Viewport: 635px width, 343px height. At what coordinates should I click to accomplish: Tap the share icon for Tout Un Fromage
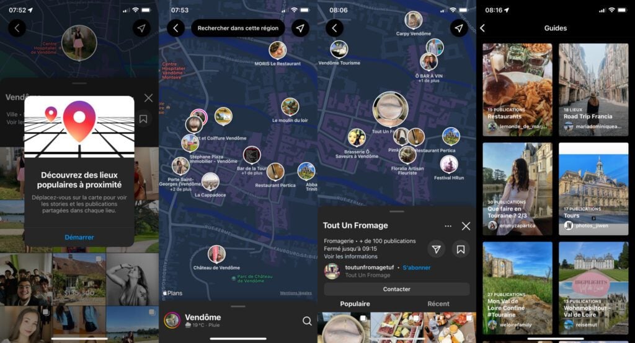point(436,249)
